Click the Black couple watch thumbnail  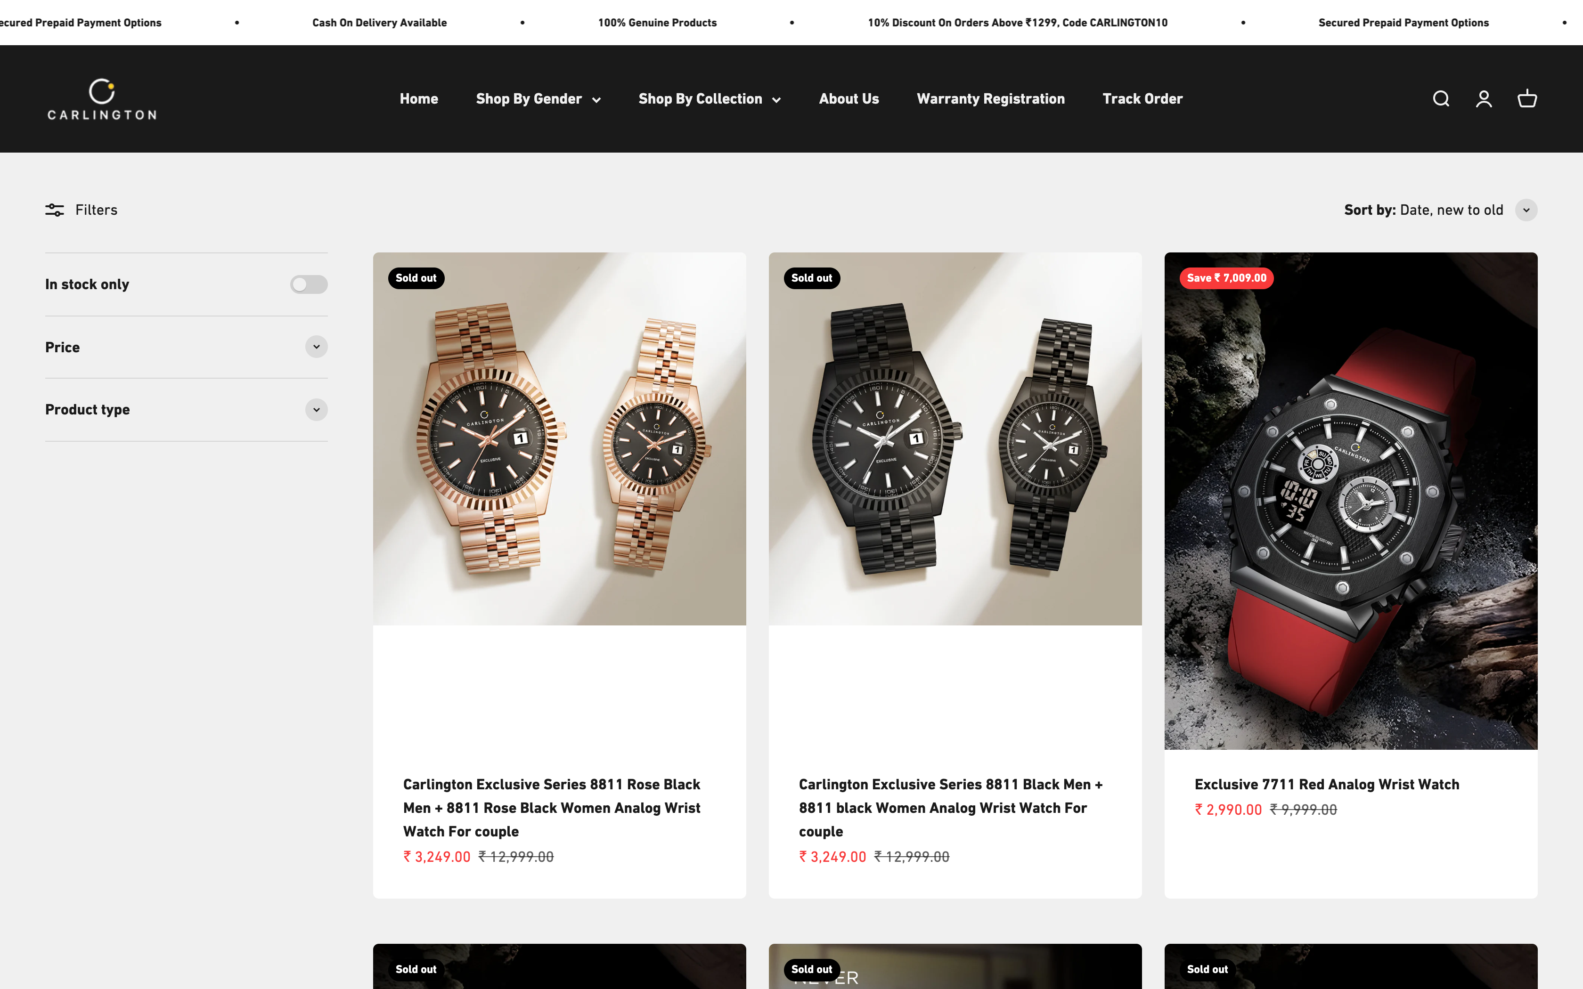coord(954,438)
